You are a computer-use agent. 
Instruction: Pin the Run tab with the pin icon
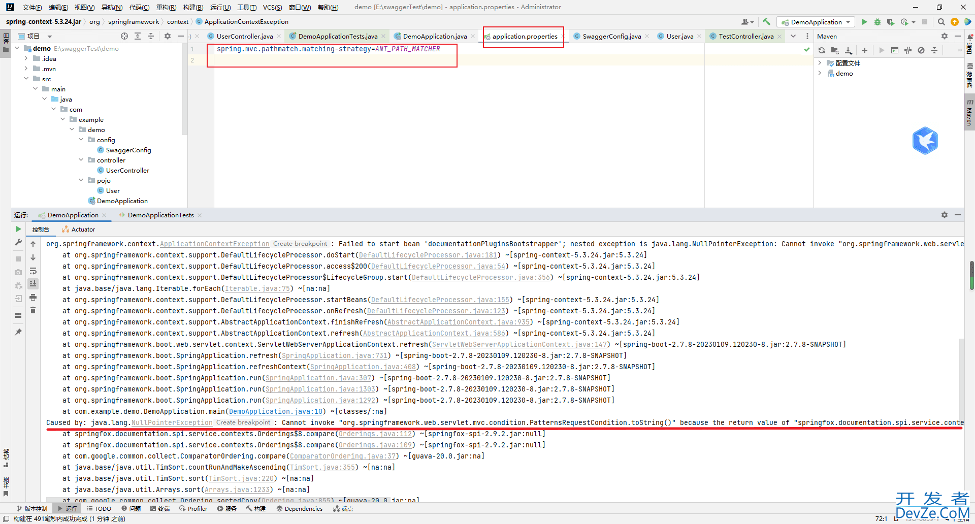18,332
